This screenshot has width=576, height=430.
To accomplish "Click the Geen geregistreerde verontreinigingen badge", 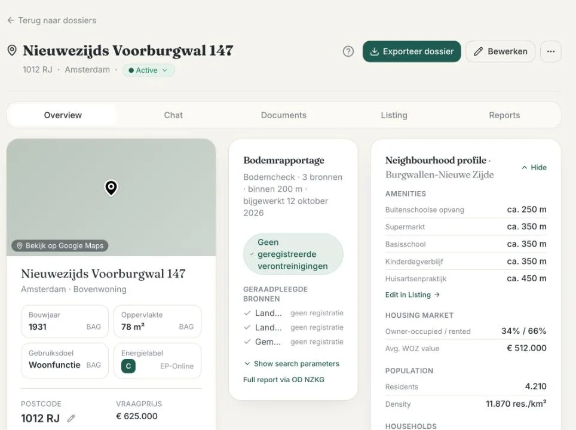I will click(293, 254).
